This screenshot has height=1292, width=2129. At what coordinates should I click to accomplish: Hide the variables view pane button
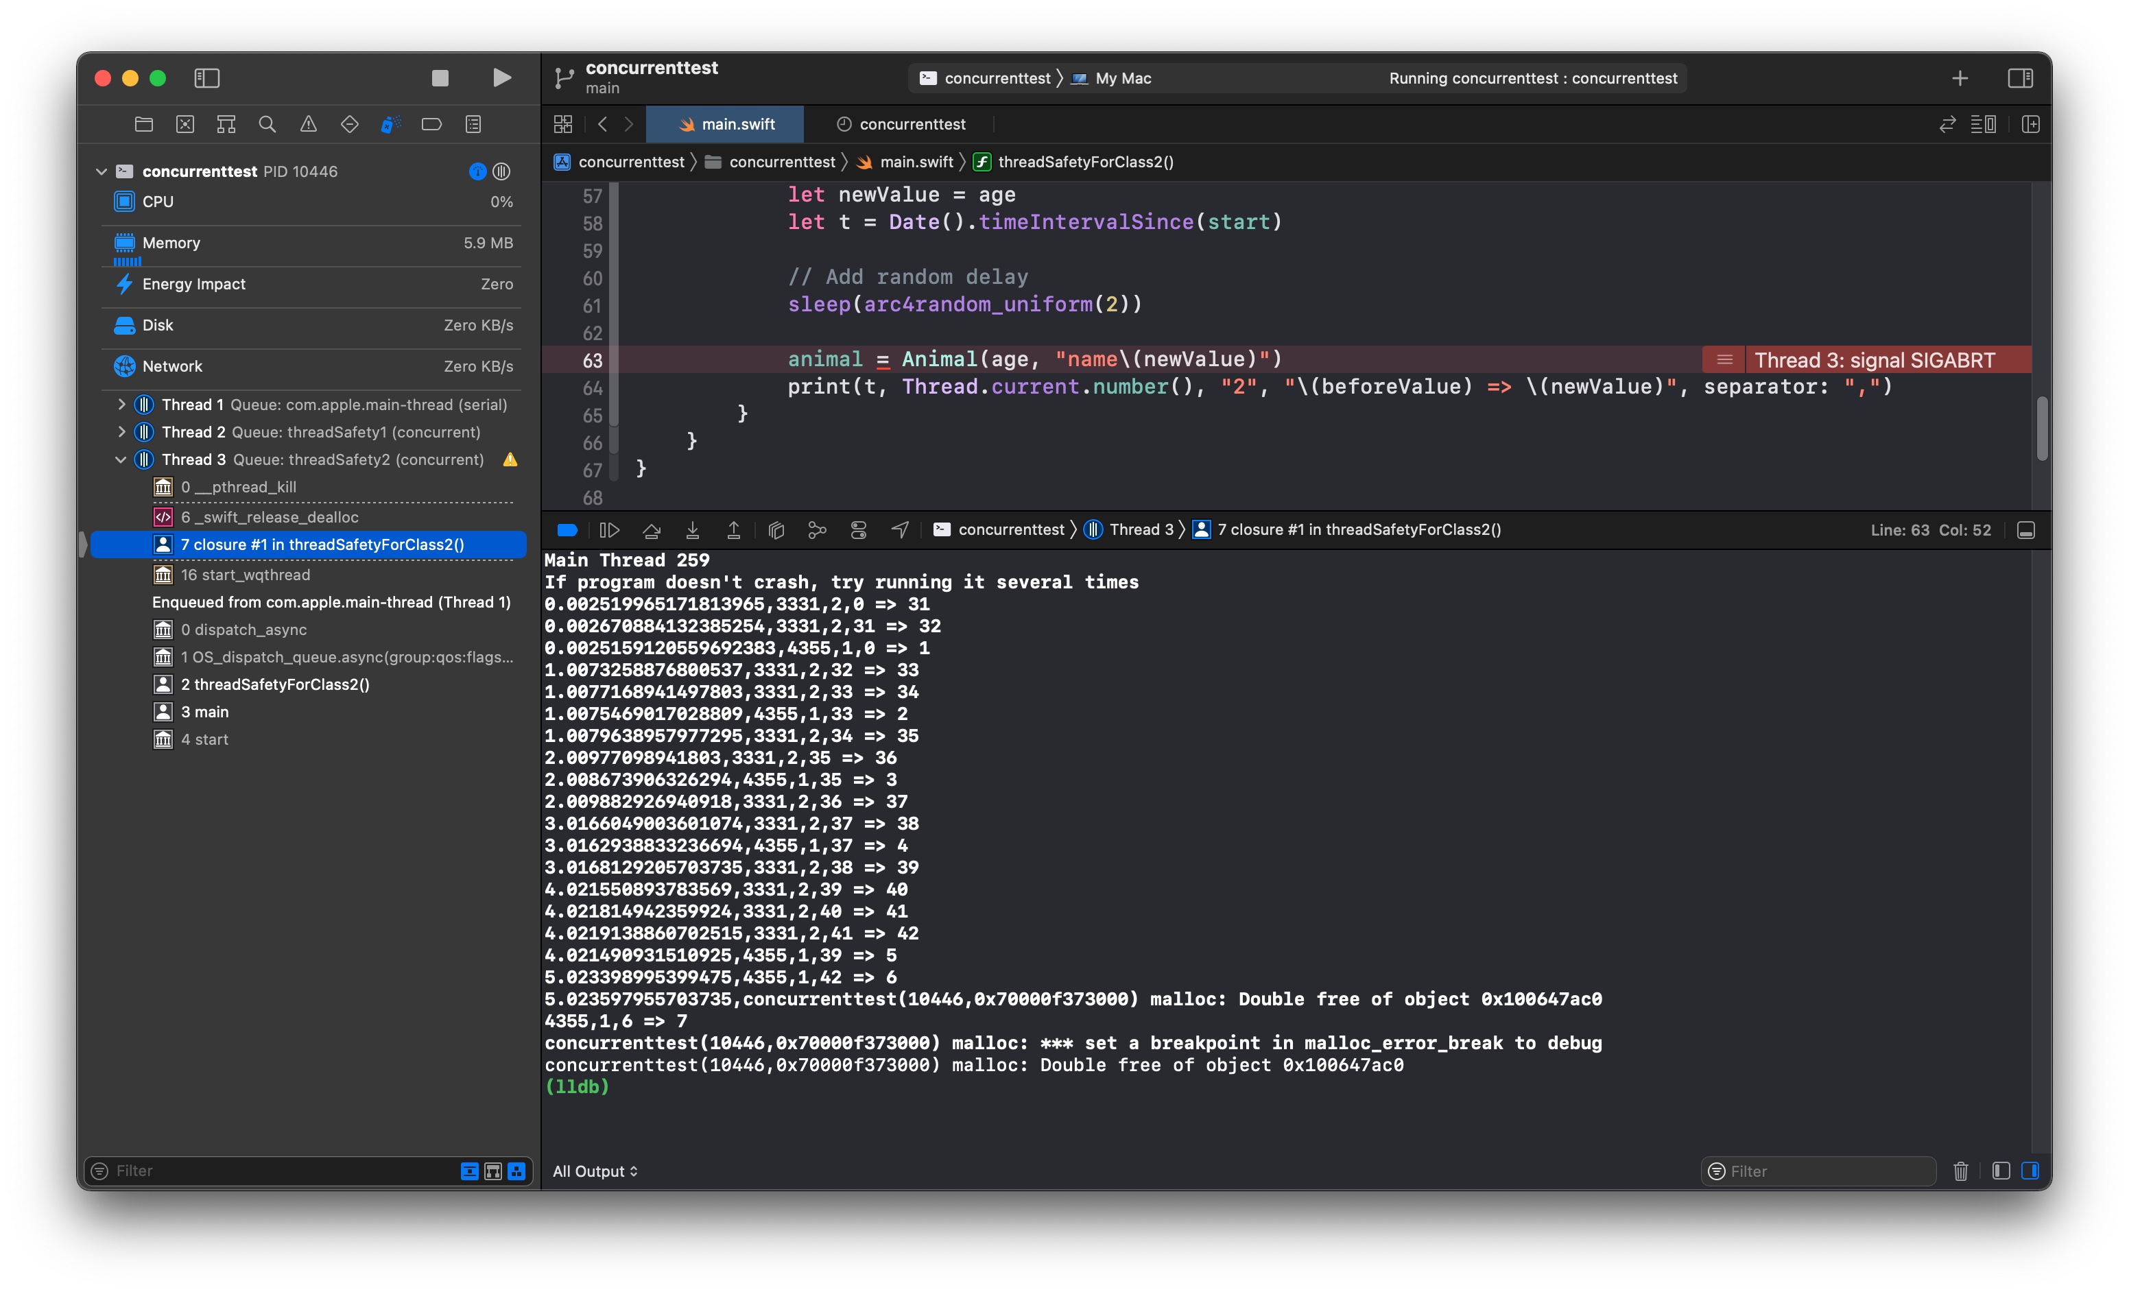pyautogui.click(x=2000, y=1170)
